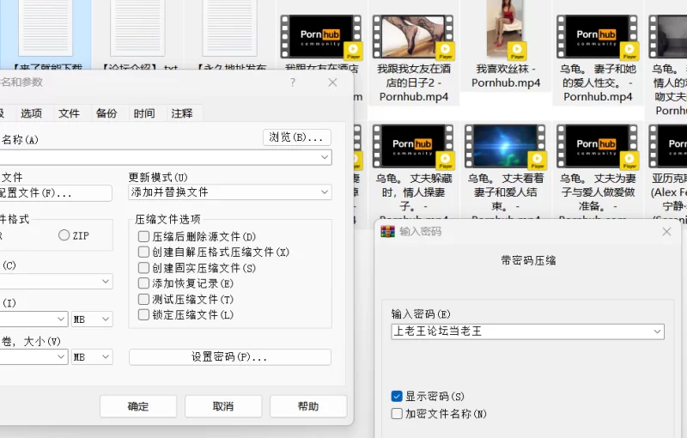
Task: Enable 加密文件名 checkbox
Action: 397,414
